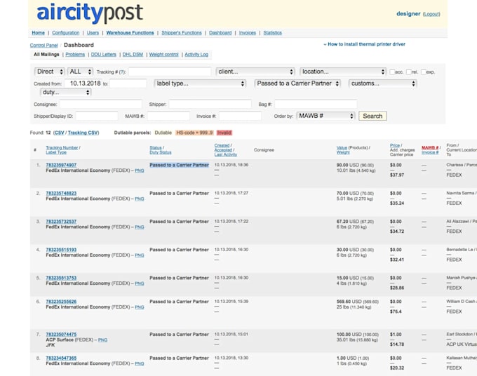Open the Statistics menu item
Screen dimensions: 477x376
273,33
